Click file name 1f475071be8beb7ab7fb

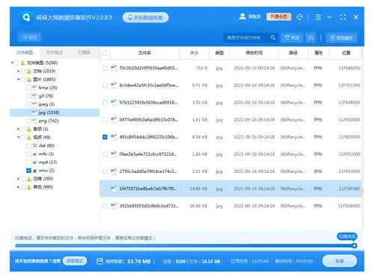tap(148, 189)
